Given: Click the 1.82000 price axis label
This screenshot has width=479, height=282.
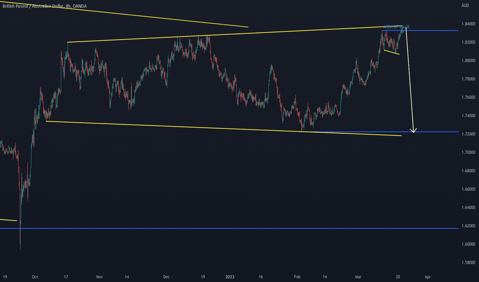Looking at the screenshot, I should click(x=468, y=42).
